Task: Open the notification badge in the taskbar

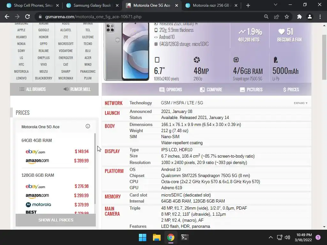Action: click(x=318, y=237)
